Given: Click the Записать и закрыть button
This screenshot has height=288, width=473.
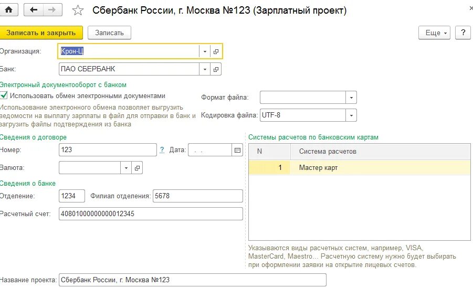Looking at the screenshot, I should click(41, 33).
